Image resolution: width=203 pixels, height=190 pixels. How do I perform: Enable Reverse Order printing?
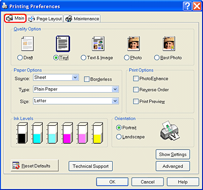pyautogui.click(x=136, y=90)
